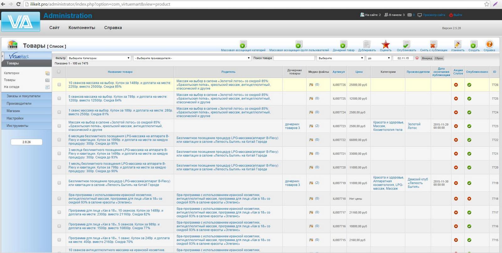502x253 pixels.
Task: Go back using the browser back arrow
Action: click(x=3, y=4)
